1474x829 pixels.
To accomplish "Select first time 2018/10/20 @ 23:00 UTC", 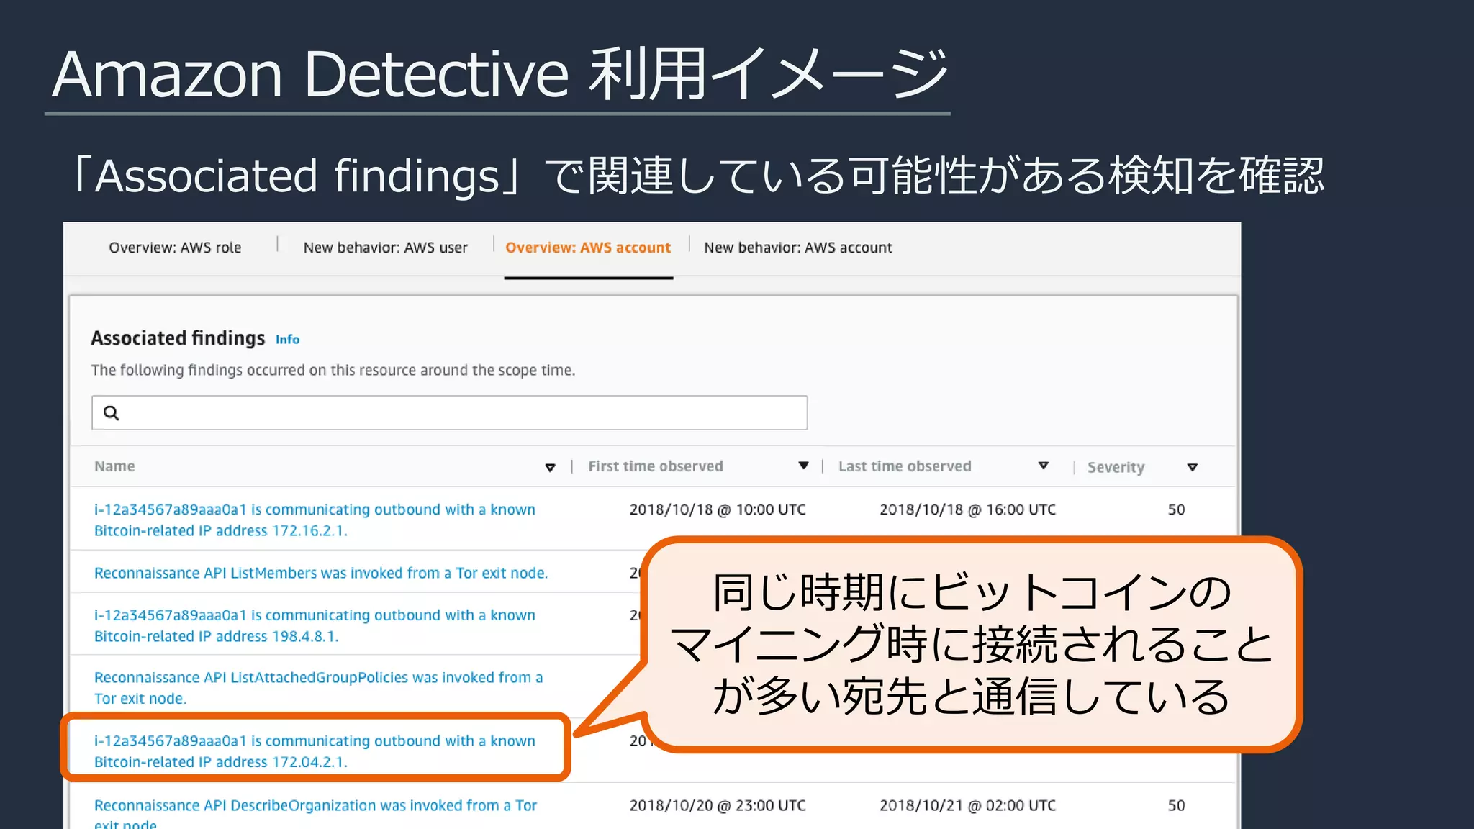I will (718, 805).
